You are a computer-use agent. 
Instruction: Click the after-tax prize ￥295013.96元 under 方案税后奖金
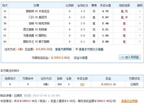(60, 58)
